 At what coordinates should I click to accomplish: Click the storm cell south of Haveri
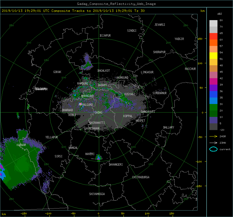(x=98, y=158)
